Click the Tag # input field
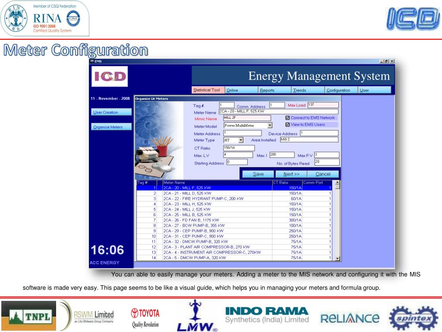The width and height of the screenshot is (442, 332). click(227, 105)
